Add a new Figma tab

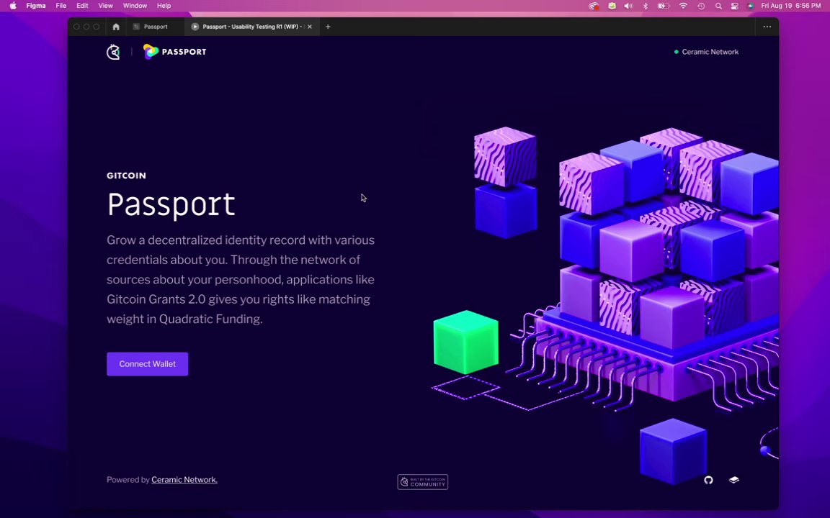[x=328, y=27]
